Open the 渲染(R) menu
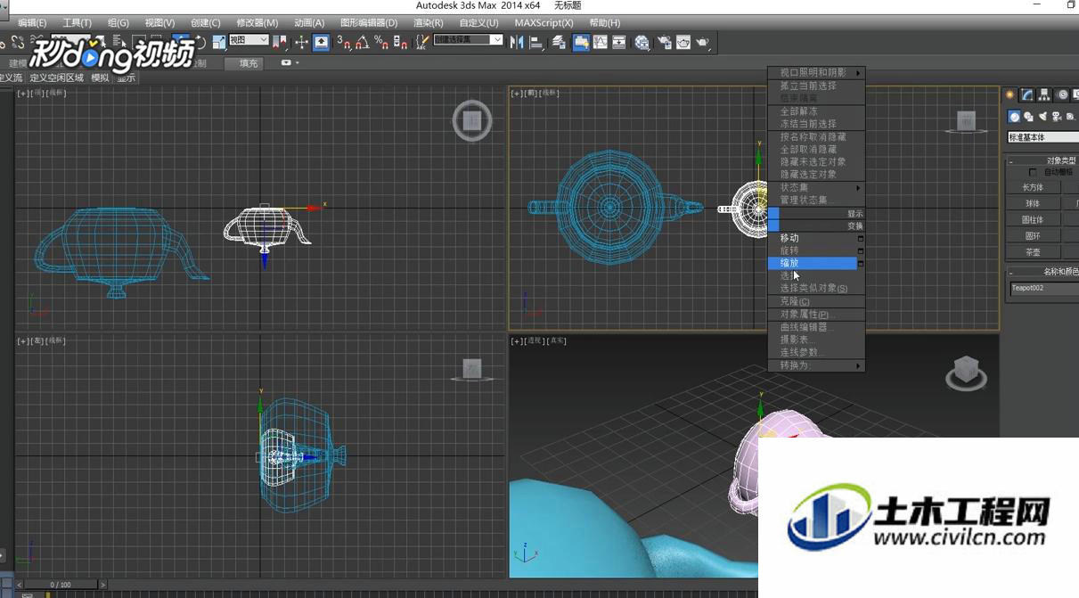The width and height of the screenshot is (1079, 598). [x=429, y=22]
